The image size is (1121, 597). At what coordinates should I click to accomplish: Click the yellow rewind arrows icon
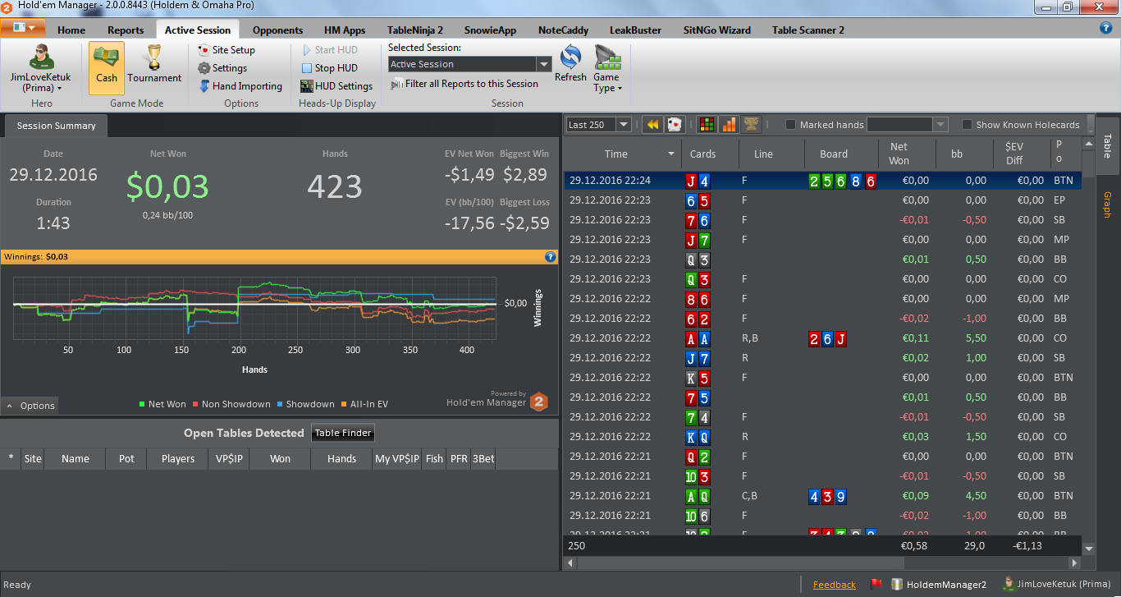652,125
